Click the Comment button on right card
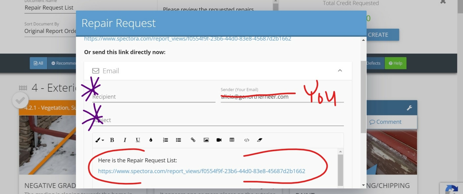 pos(386,122)
